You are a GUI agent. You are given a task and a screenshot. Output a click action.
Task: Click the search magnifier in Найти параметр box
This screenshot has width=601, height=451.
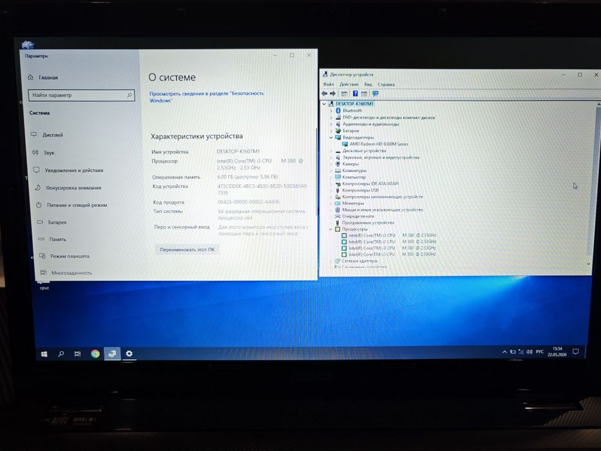tap(129, 95)
